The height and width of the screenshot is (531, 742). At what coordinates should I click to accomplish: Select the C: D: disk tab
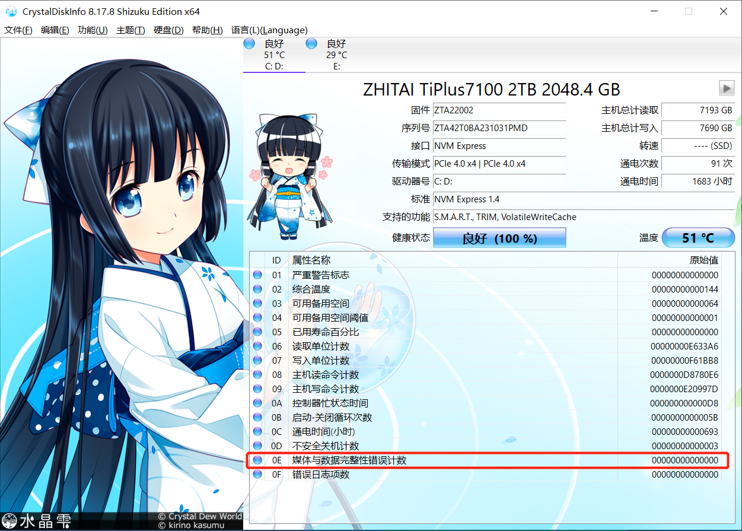(274, 55)
